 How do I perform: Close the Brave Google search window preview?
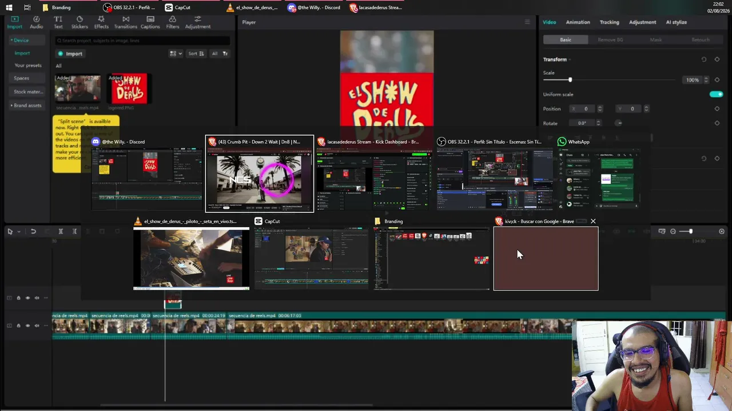click(x=593, y=221)
